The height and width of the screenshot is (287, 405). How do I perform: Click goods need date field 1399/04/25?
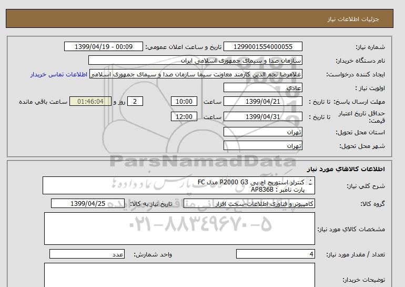[88, 203]
